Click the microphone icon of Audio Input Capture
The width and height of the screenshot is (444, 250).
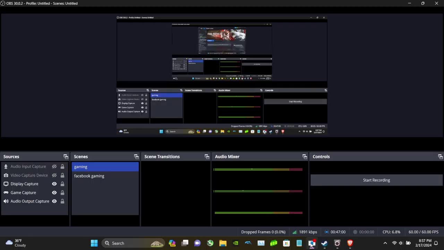(x=6, y=167)
